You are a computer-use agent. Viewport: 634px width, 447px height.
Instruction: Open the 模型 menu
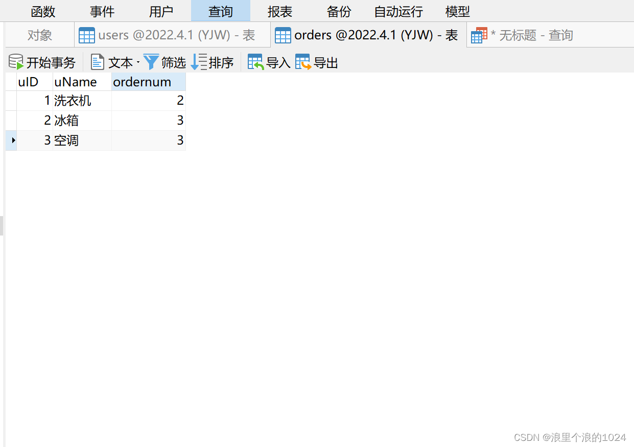[x=458, y=11]
